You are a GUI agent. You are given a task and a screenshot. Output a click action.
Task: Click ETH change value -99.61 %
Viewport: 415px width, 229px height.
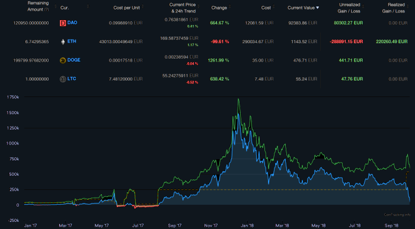click(x=220, y=42)
